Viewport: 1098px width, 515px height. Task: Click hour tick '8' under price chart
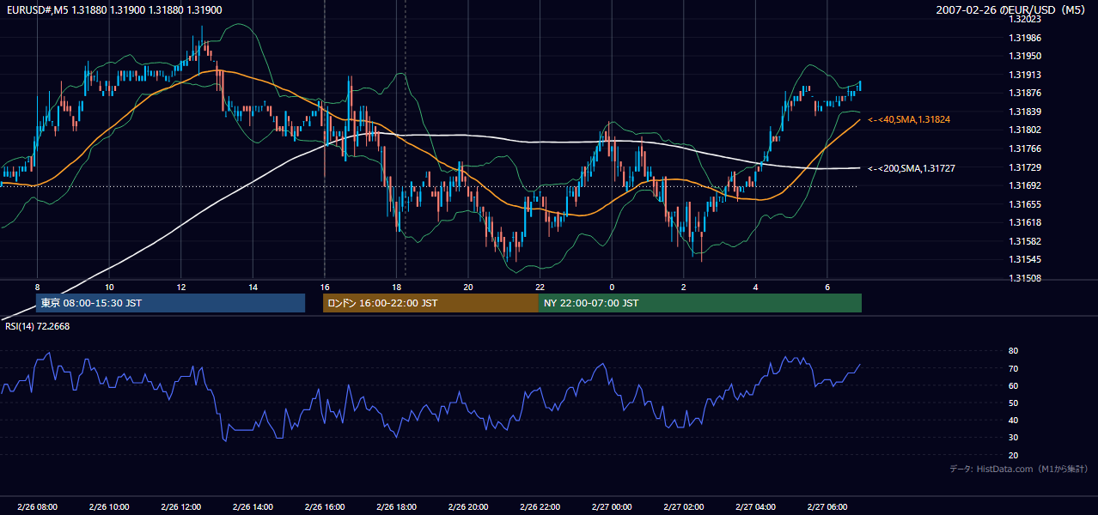click(x=37, y=287)
